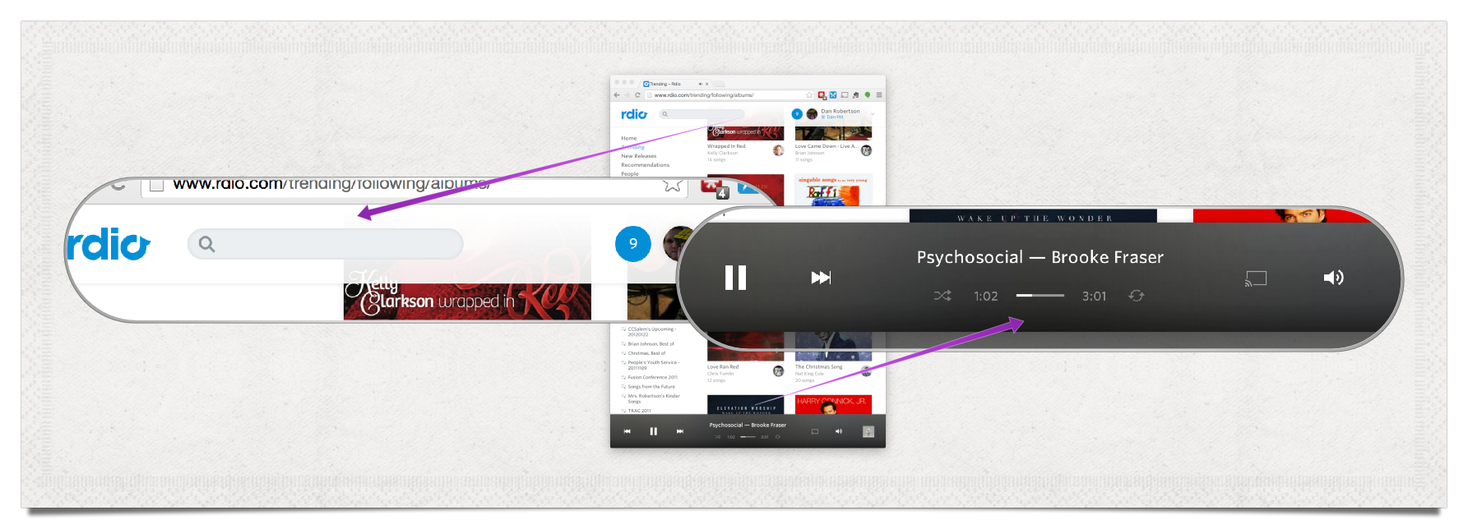
Task: Toggle shuffle in the enlarged player callout
Action: click(x=942, y=296)
